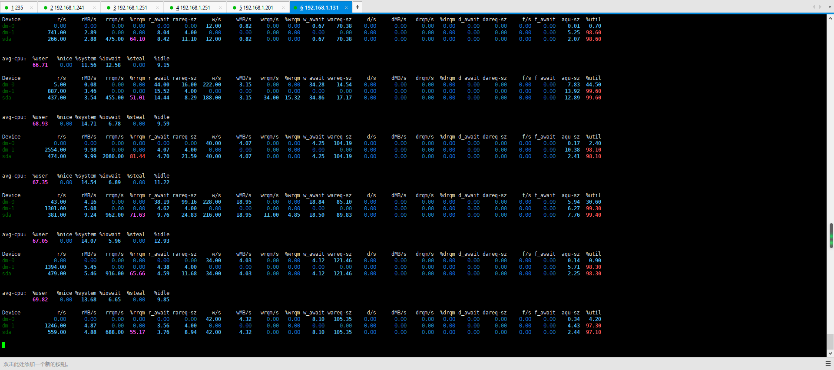
Task: Click the r/s value 741.00
Action: 57,33
